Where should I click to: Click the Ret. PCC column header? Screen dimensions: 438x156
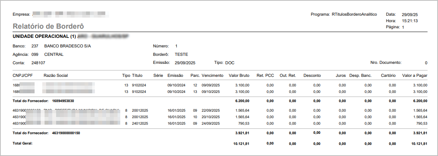point(265,75)
